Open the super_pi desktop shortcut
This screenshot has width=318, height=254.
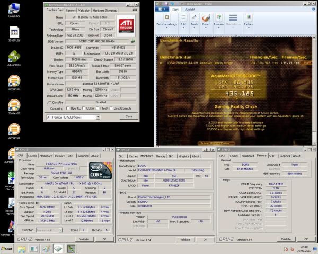click(x=11, y=182)
